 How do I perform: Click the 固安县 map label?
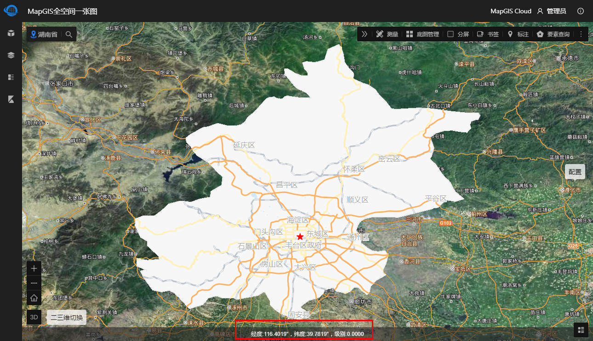click(x=299, y=315)
